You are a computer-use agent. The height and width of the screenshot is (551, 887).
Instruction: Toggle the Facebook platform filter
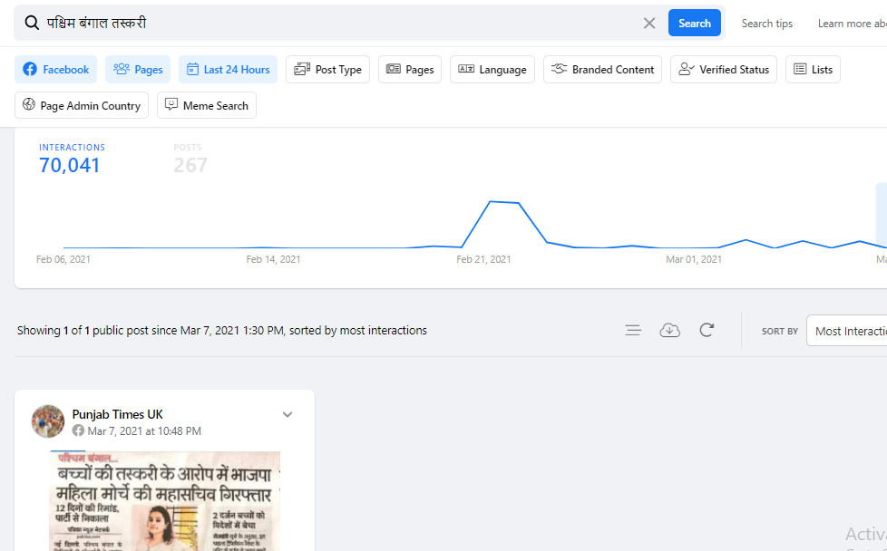56,70
